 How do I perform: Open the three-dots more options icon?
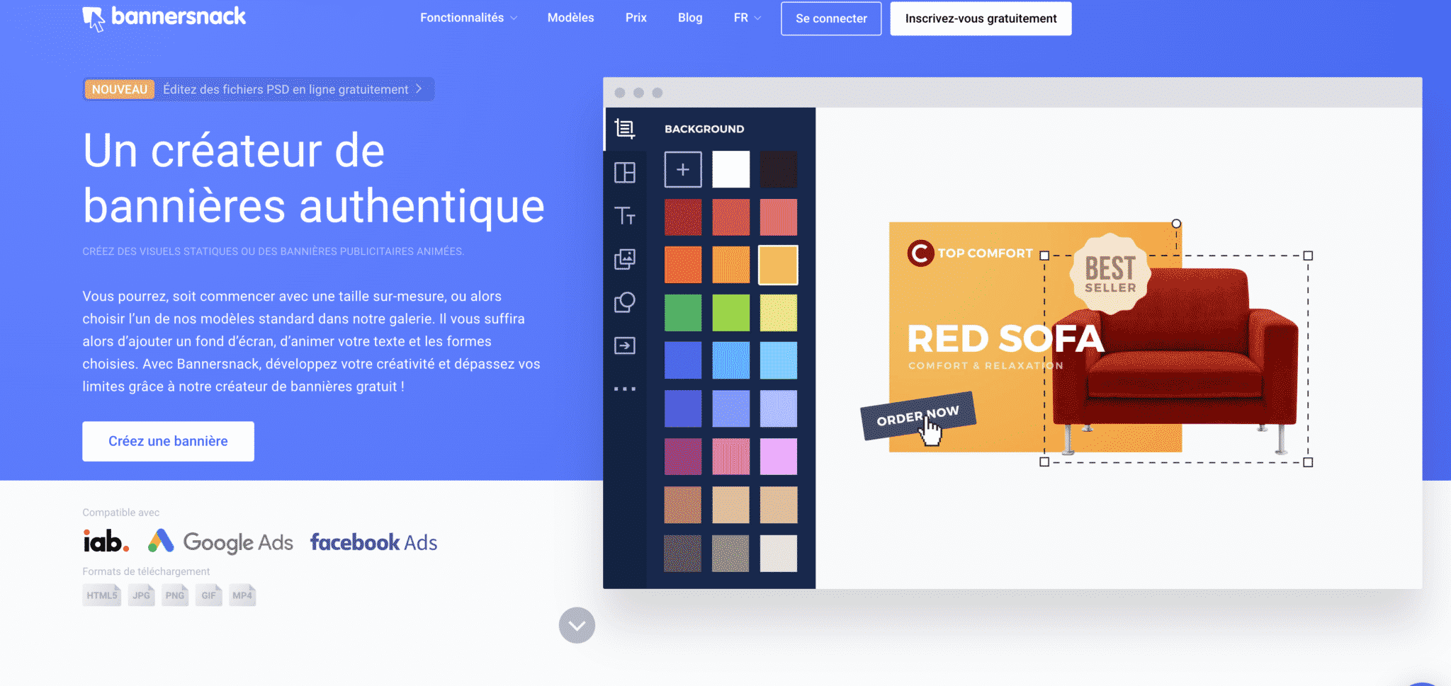pyautogui.click(x=624, y=389)
